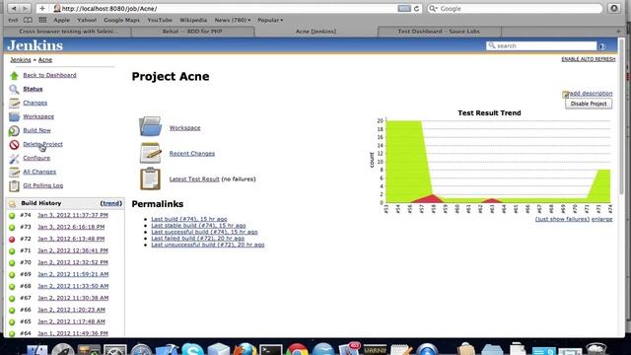Image resolution: width=631 pixels, height=355 pixels.
Task: Click the Configure tools icon
Action: 14,158
